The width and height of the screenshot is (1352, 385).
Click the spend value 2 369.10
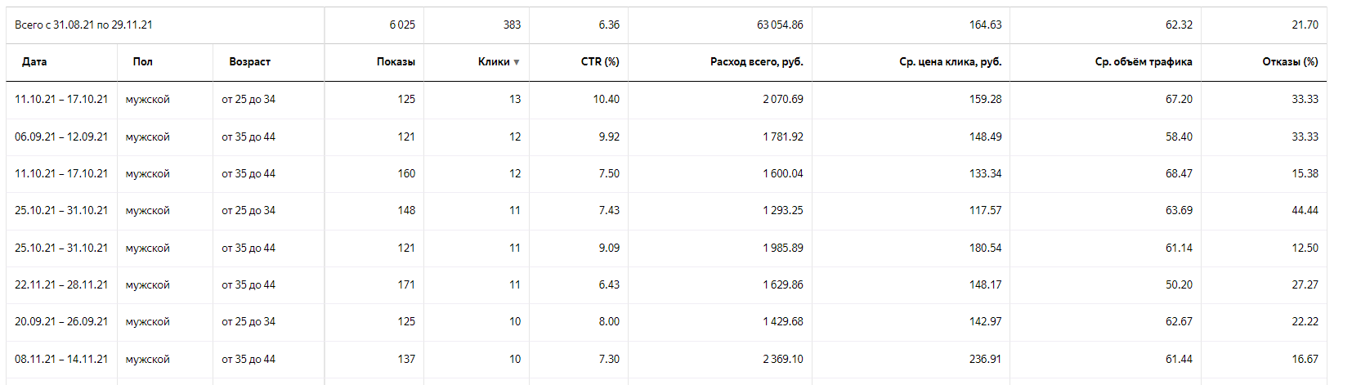(782, 360)
